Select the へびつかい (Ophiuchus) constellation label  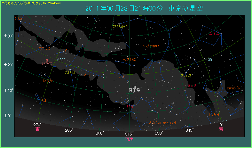coord(151,46)
